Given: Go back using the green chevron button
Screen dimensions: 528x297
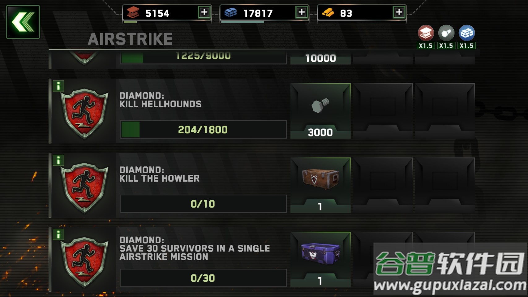Looking at the screenshot, I should pos(23,22).
